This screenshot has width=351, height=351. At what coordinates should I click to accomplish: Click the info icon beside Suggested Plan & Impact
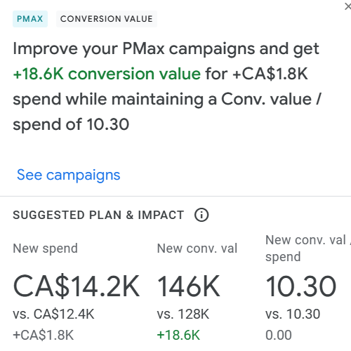[x=201, y=215]
